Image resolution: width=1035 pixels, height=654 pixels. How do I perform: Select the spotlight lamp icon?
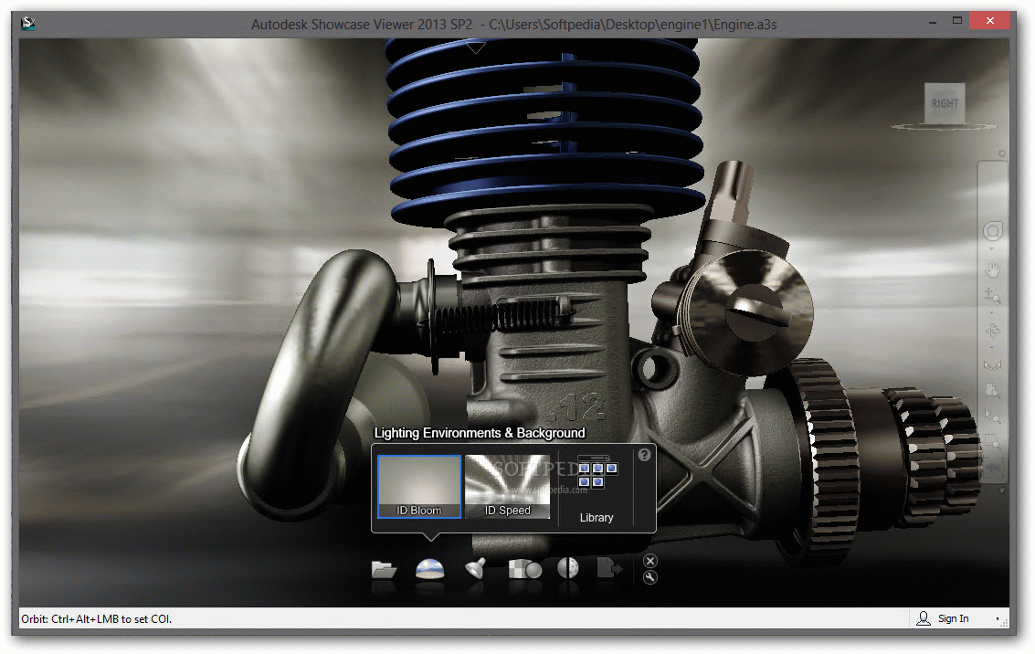[475, 568]
